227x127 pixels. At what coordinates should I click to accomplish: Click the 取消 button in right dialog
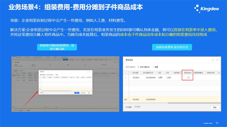pos(215,107)
